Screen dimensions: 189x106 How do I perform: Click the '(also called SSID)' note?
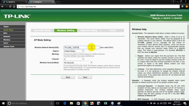[107, 47]
